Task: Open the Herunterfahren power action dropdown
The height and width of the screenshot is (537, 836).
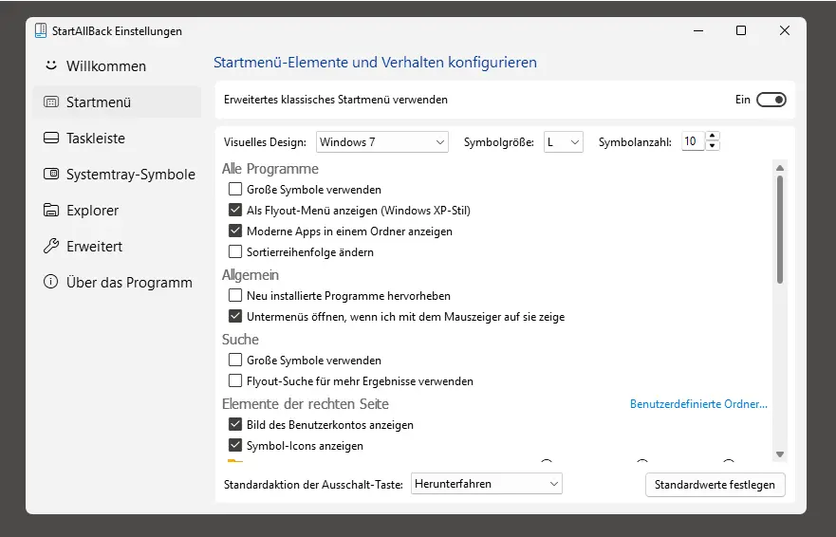Action: coord(487,484)
